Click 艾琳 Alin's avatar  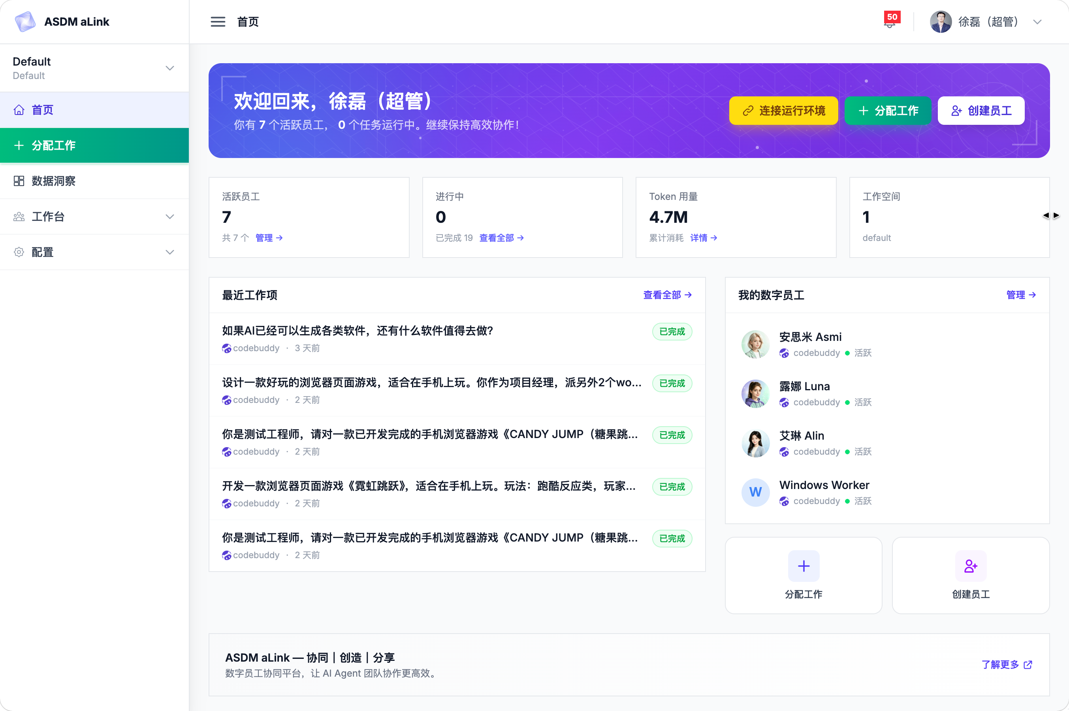[x=755, y=443]
